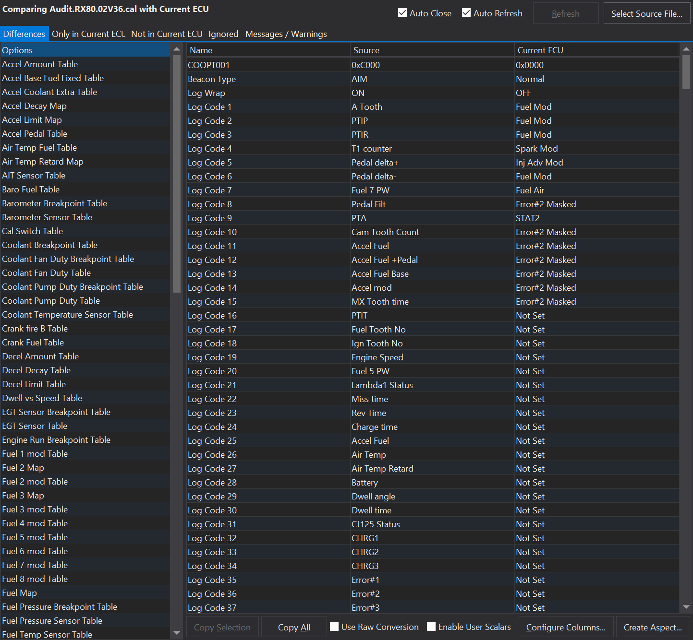This screenshot has width=693, height=640.
Task: Open the Not in Current ECU tab
Action: pos(167,34)
